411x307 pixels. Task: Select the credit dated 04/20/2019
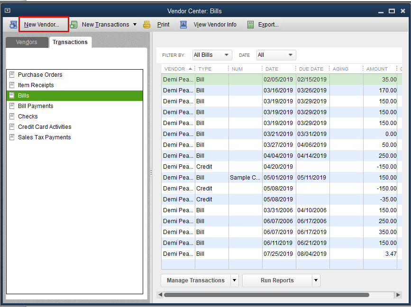pyautogui.click(x=282, y=167)
